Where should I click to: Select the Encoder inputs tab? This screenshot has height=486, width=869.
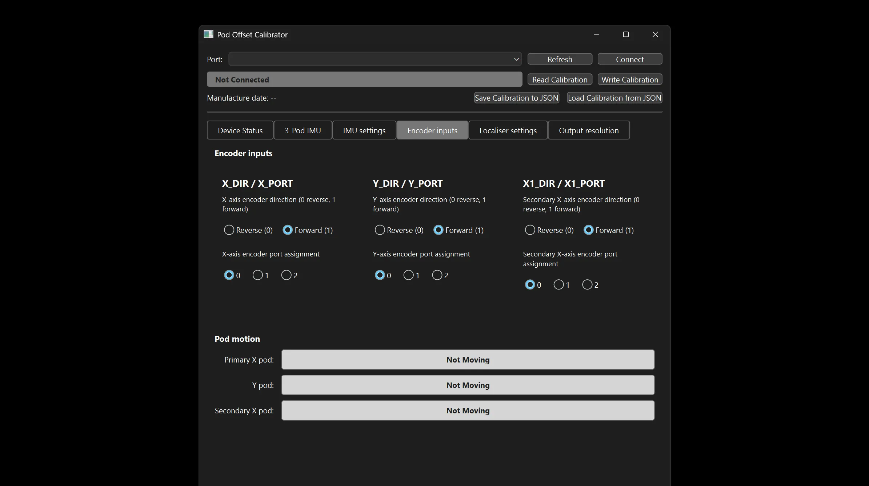(432, 130)
